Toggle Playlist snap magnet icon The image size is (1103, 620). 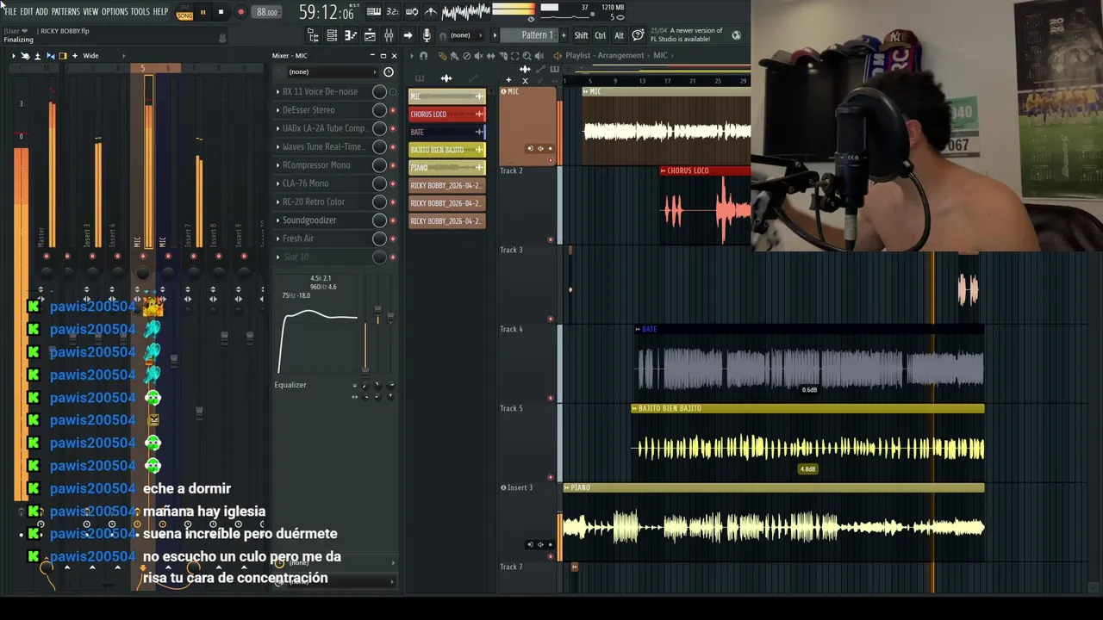(x=423, y=56)
